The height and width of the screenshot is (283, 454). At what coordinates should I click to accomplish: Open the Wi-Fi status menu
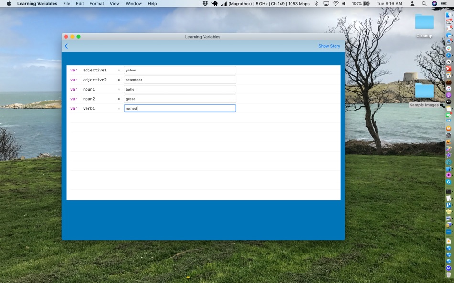[335, 4]
